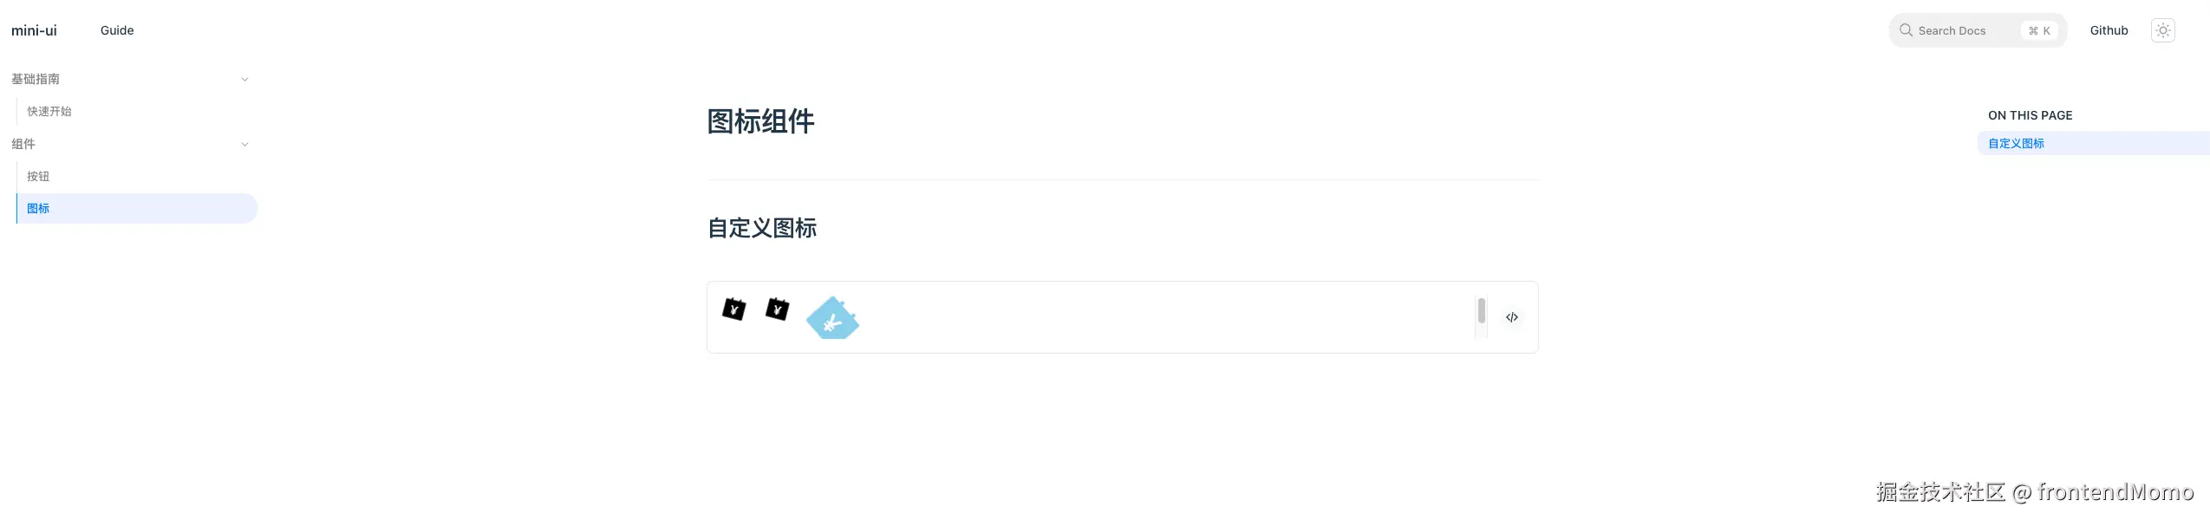Collapse the 组件 sidebar section
The height and width of the screenshot is (520, 2210).
[x=244, y=144]
